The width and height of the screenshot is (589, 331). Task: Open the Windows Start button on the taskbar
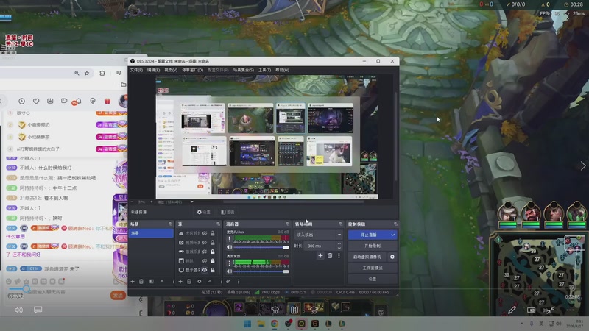[x=247, y=324]
